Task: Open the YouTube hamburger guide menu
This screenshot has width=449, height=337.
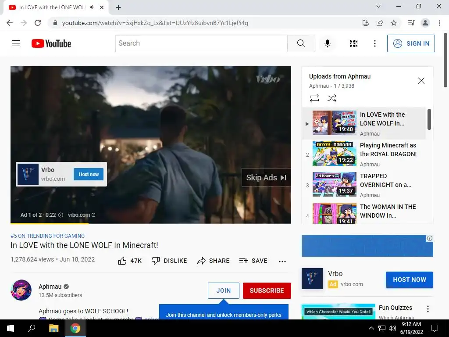Action: coord(16,43)
